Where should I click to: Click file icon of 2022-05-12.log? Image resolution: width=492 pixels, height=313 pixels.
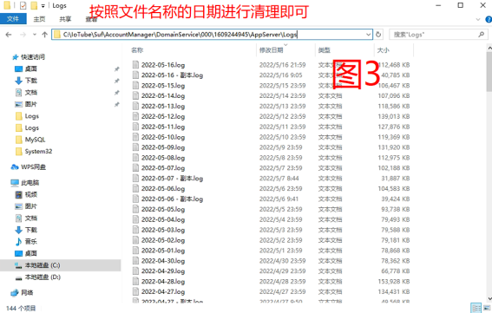(x=135, y=117)
